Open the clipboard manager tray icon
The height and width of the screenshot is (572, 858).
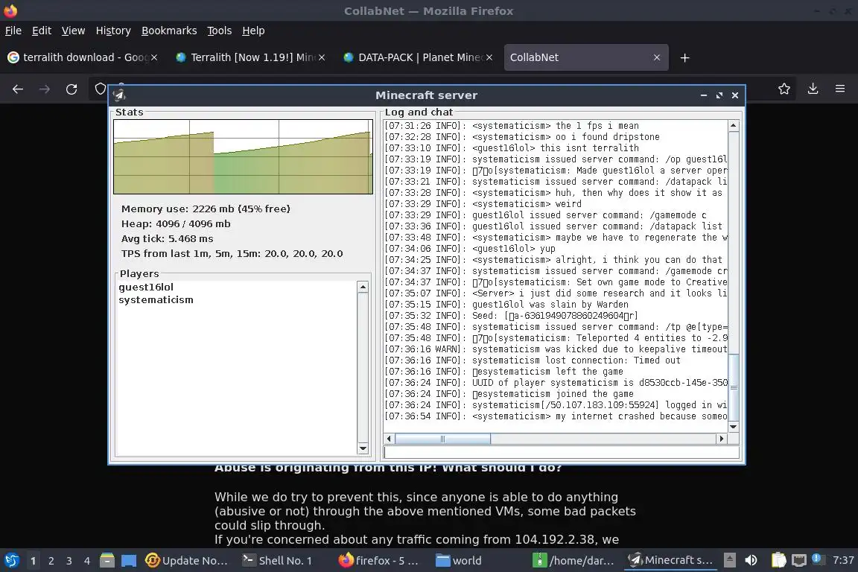coord(778,561)
